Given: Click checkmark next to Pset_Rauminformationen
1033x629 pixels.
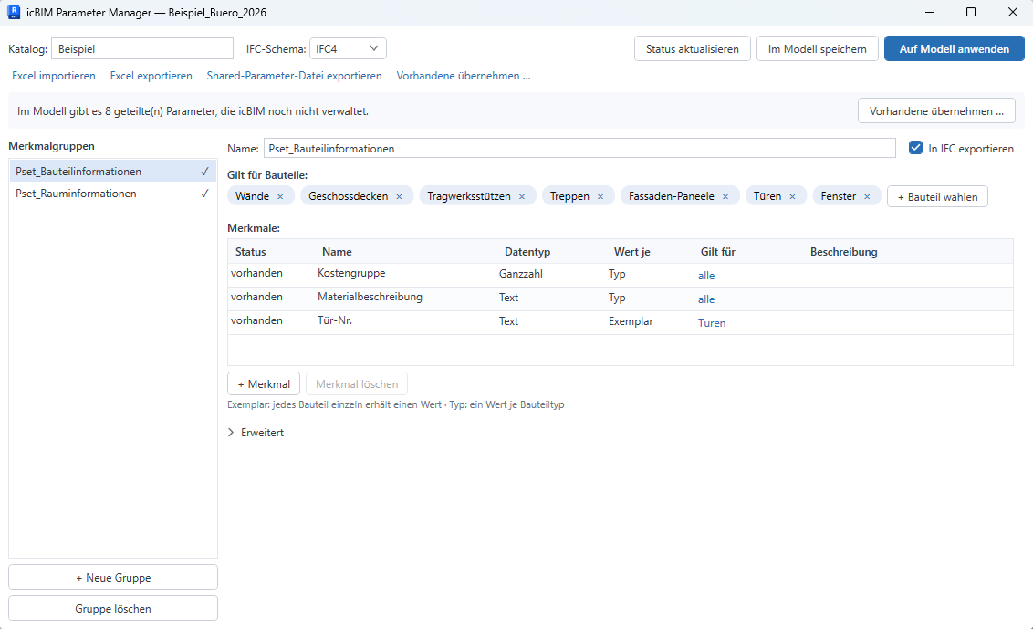Looking at the screenshot, I should coord(204,194).
